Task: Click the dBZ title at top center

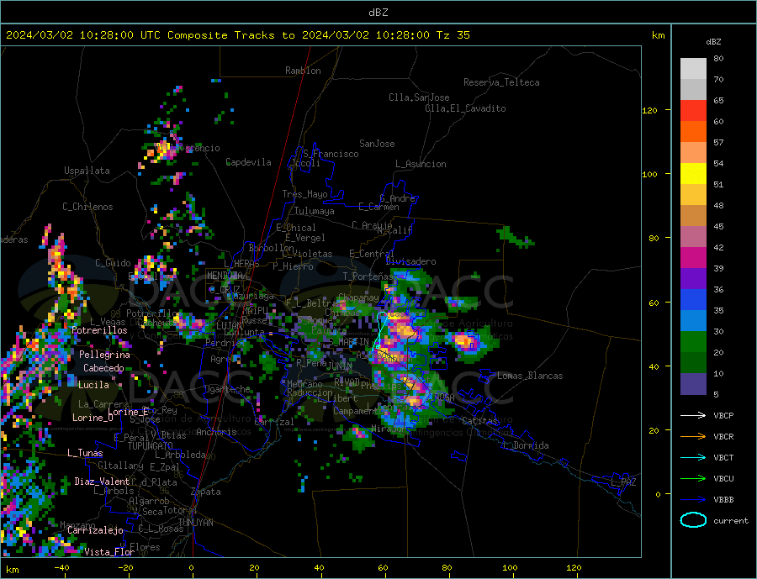Action: [x=378, y=13]
